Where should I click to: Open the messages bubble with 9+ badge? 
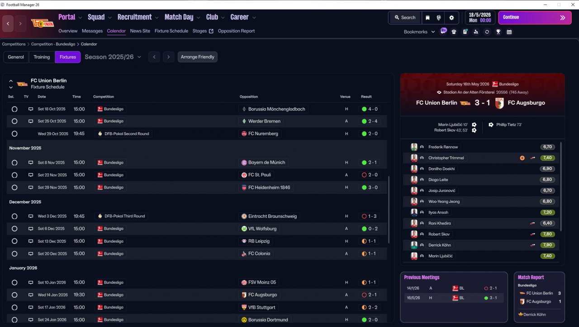pos(443,32)
